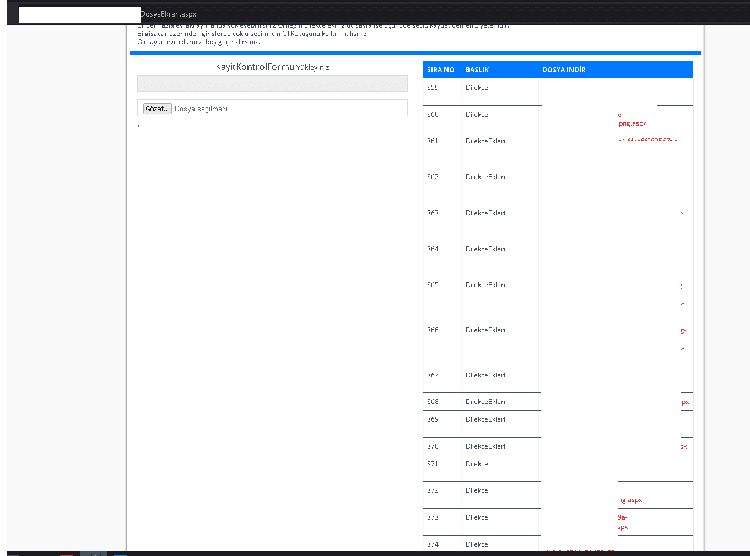The image size is (750, 556).
Task: Open the png.aspx file link in row 372
Action: pos(630,500)
